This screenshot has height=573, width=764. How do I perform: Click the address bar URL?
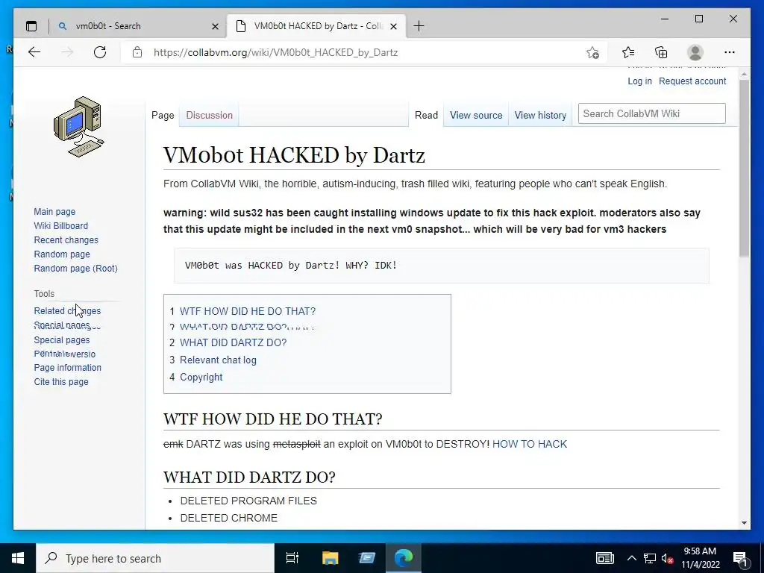[x=276, y=52]
